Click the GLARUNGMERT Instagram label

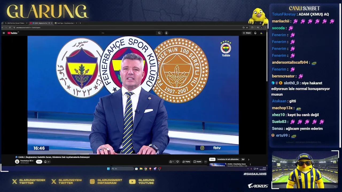click(x=110, y=181)
